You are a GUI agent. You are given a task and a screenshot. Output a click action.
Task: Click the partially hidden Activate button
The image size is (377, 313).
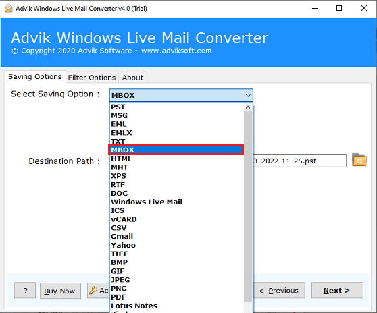(x=99, y=291)
